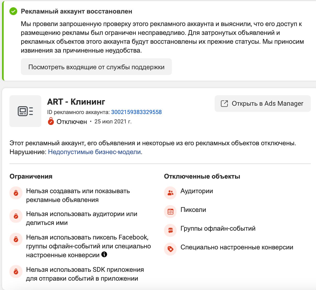This screenshot has height=290, width=316.
Task: Click the red Отключен status icon
Action: tap(51, 121)
